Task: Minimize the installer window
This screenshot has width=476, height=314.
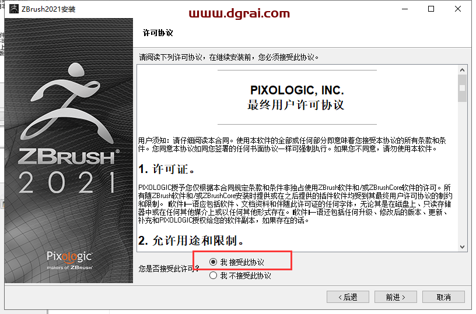Action: pos(405,9)
